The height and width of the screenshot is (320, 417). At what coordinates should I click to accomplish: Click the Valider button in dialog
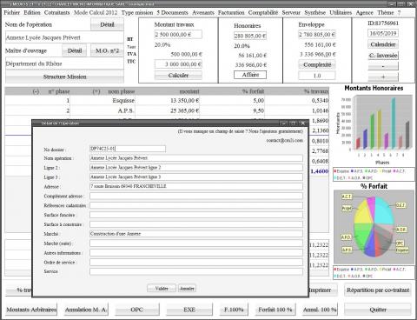point(162,289)
